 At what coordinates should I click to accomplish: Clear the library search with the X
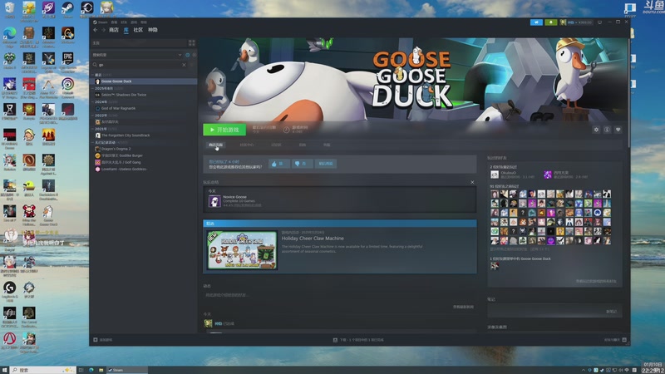[x=184, y=65]
